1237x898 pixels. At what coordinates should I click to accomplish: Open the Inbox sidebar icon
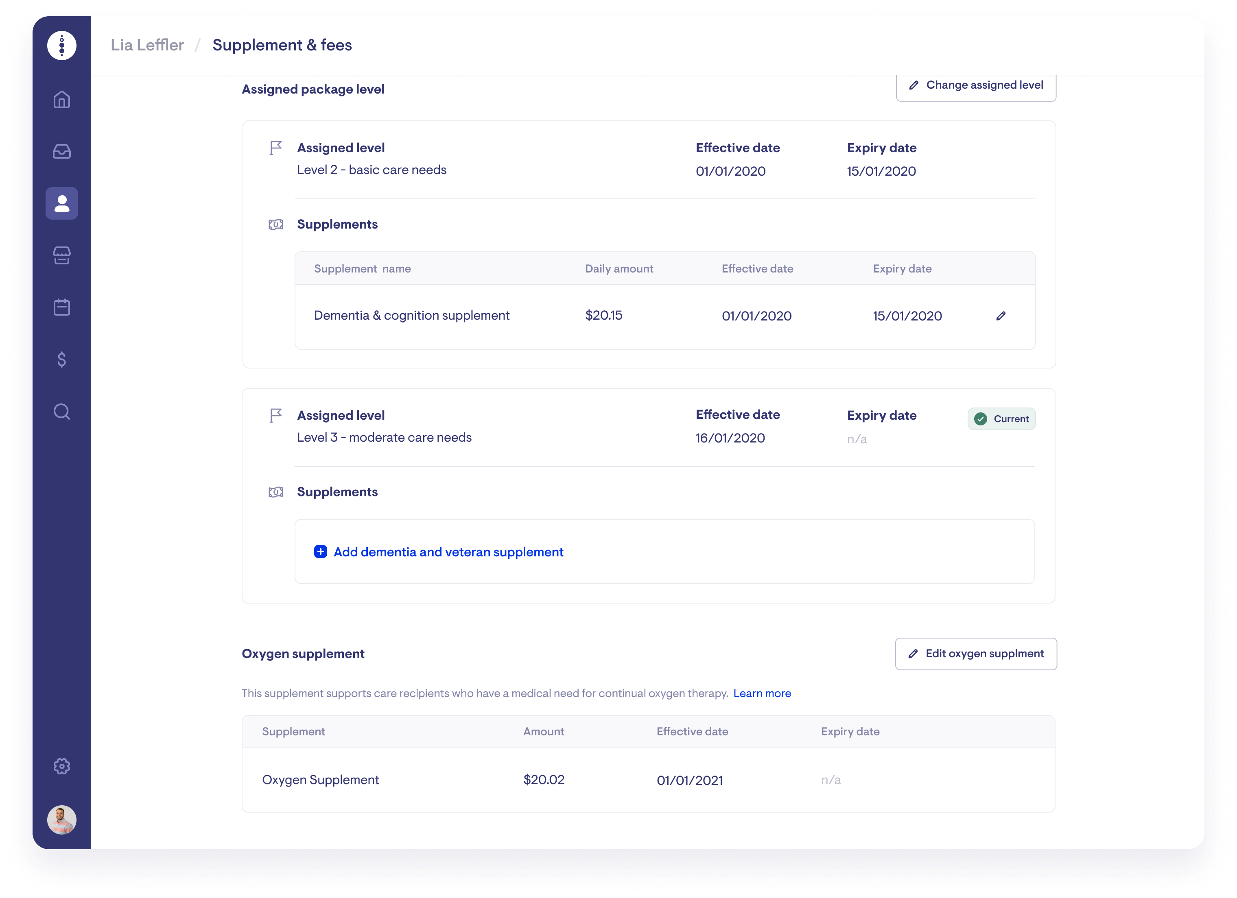(61, 151)
